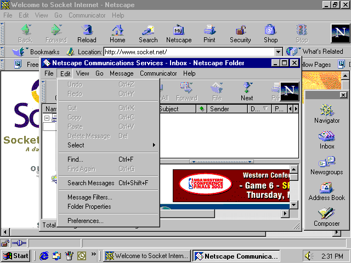Switch to Welcome to Socket Internet taskbar button
Image resolution: width=351 pixels, height=263 pixels.
point(147,256)
